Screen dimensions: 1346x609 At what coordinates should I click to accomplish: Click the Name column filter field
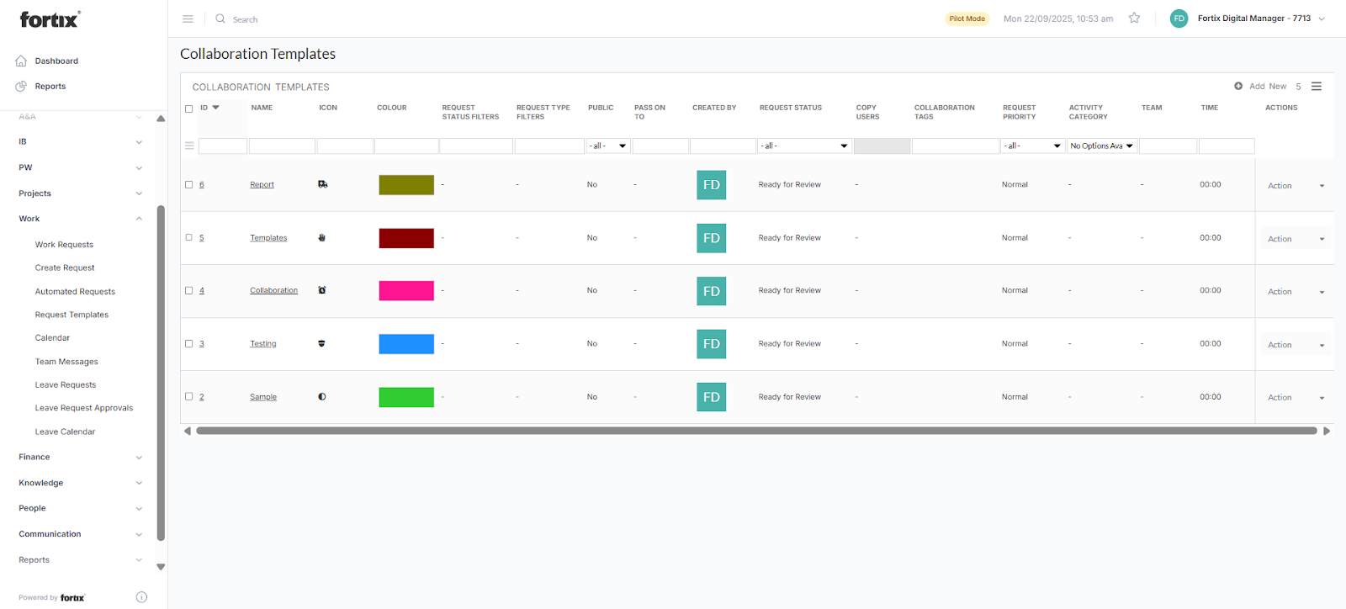(282, 146)
